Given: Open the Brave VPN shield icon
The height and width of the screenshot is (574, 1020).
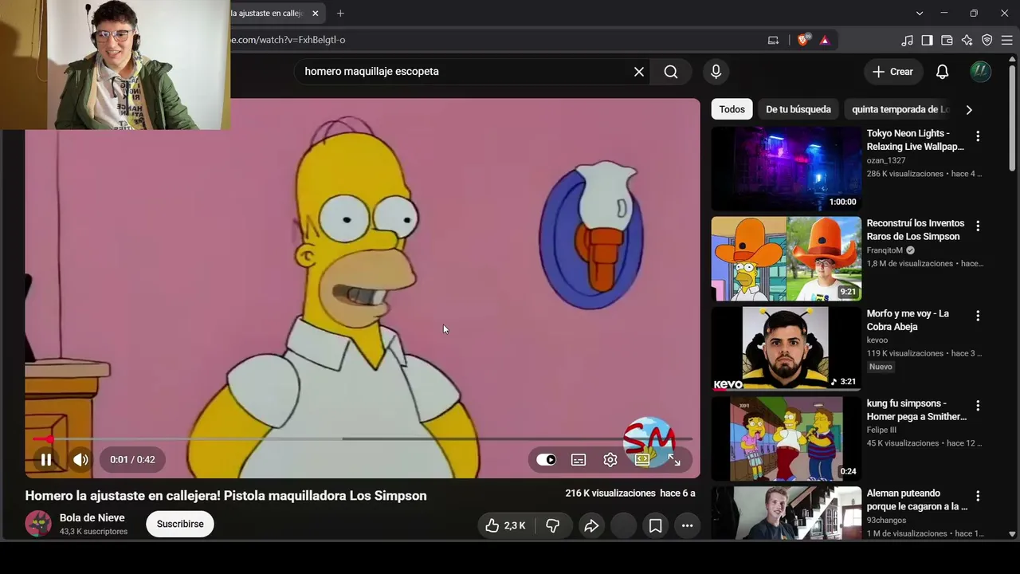Looking at the screenshot, I should (x=987, y=40).
